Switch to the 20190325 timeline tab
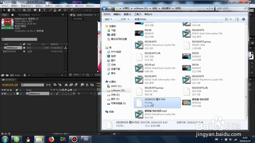Screen dimensions: 255x143 9,80
